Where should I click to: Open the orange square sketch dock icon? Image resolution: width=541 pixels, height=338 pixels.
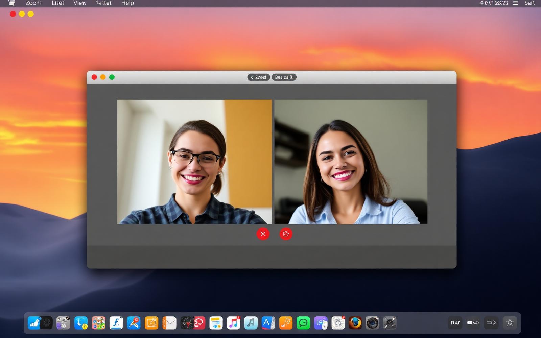[151, 323]
